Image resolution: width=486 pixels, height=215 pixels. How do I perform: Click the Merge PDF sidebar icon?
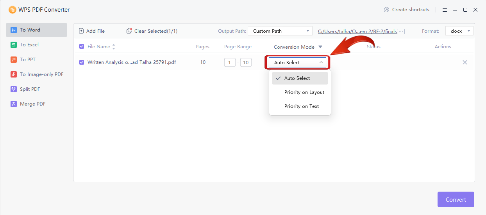14,104
